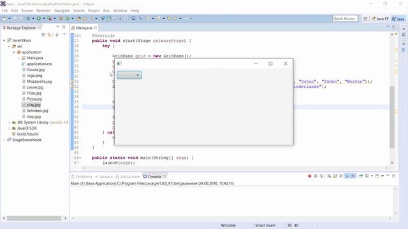Screen dimensions: 408x229
Task: Close the Main.java editor tab
Action: pos(96,27)
